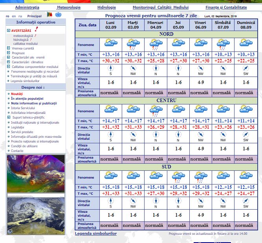The height and width of the screenshot is (243, 262).
Task: Open meteorologică warnings link
Action: point(23,36)
